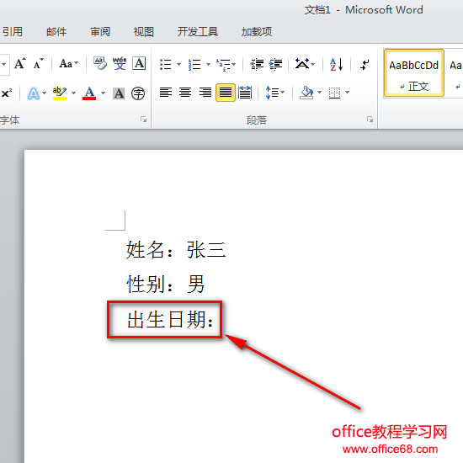
Task: Toggle the highlighted Justify alignment button
Action: [226, 93]
